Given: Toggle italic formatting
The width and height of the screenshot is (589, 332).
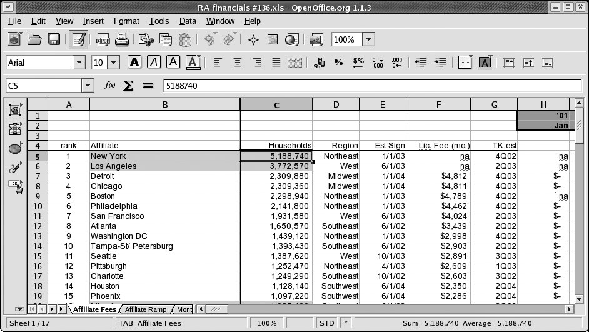Looking at the screenshot, I should pos(154,62).
